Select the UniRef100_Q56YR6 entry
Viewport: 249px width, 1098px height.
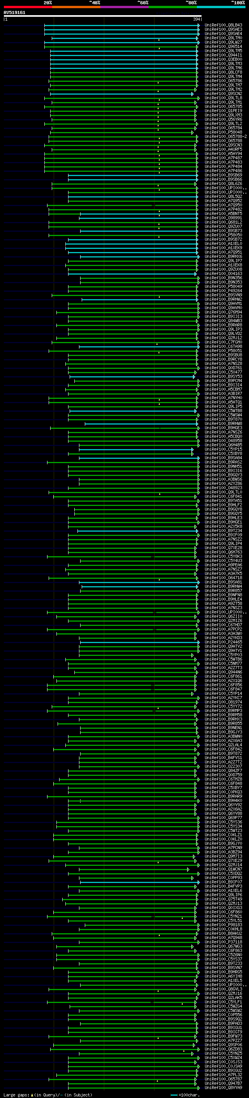click(x=223, y=119)
